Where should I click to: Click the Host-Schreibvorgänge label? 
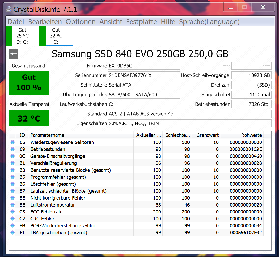pos(206,75)
